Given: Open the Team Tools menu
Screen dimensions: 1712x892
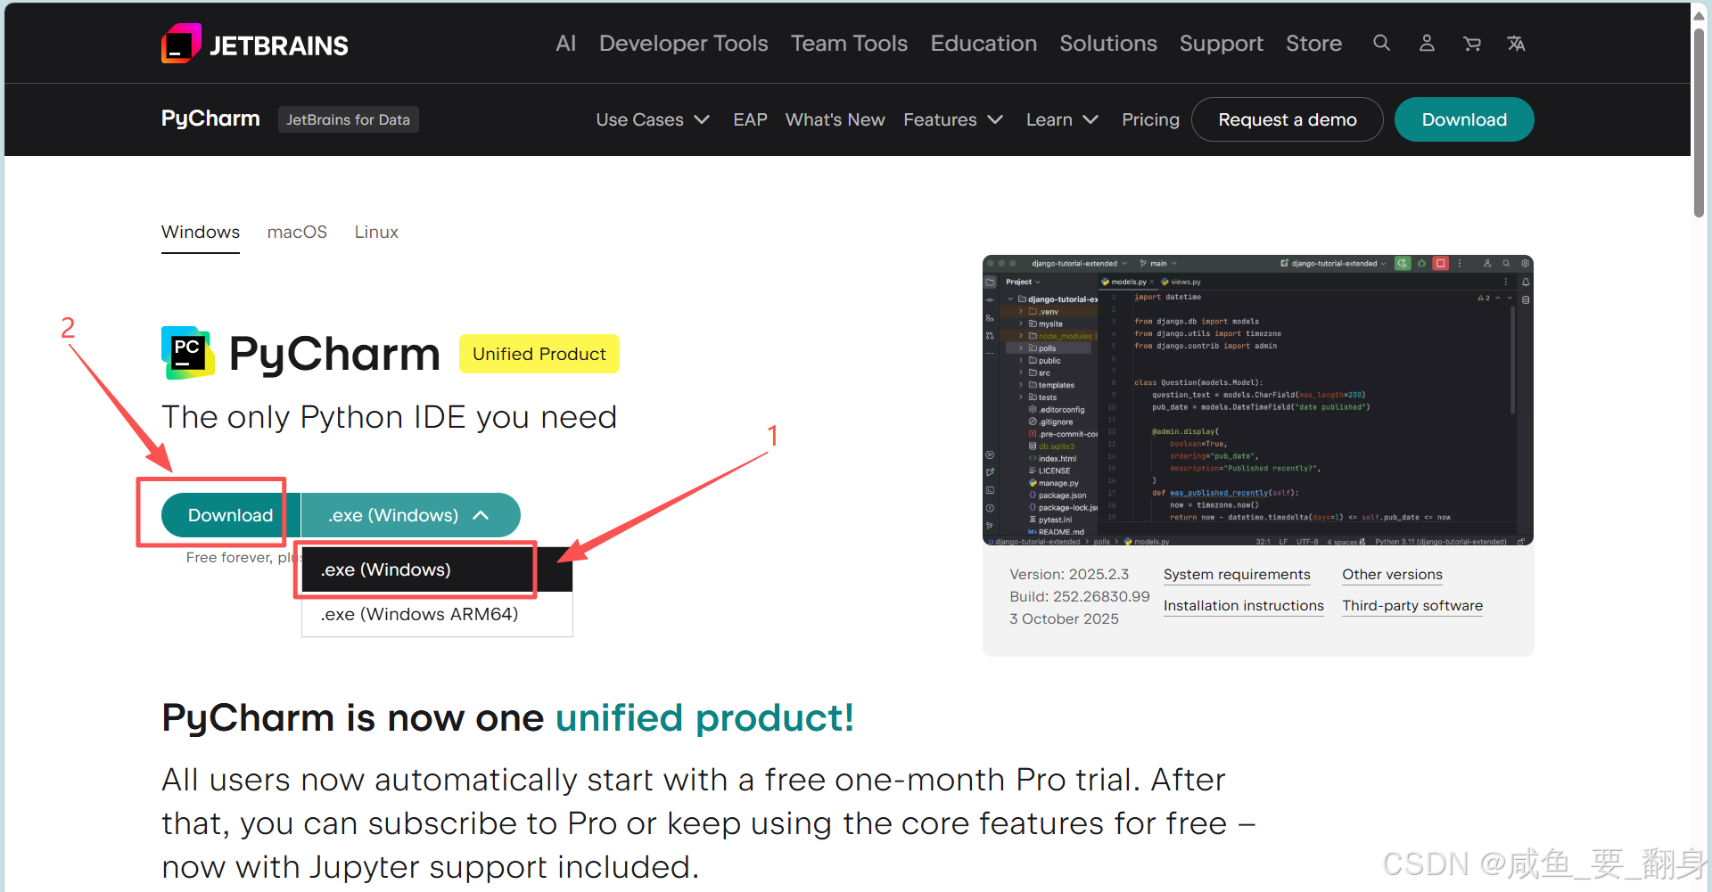Looking at the screenshot, I should pyautogui.click(x=849, y=43).
